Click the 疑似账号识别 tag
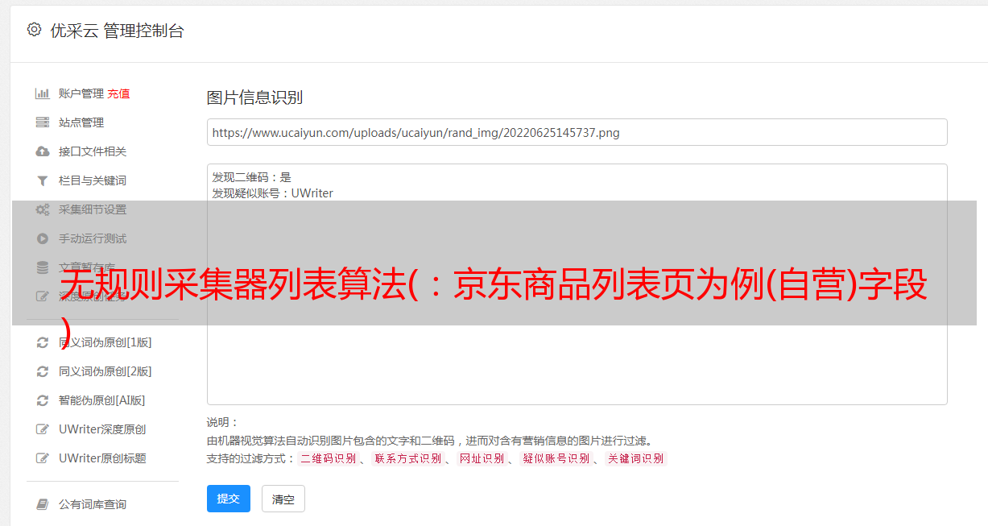The height and width of the screenshot is (526, 988). 556,458
